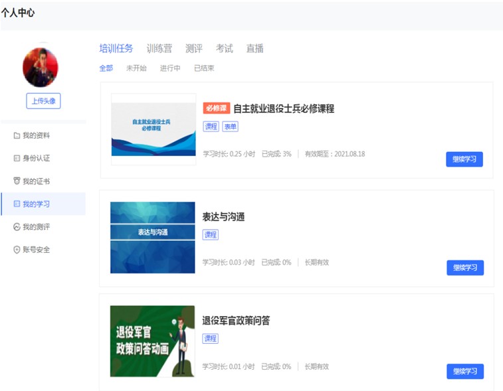Filter tasks by 未开始 status
The width and height of the screenshot is (503, 391).
tap(136, 68)
